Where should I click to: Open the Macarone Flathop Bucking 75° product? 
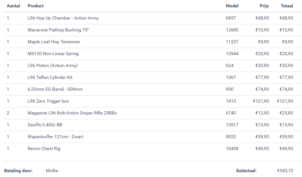(58, 30)
